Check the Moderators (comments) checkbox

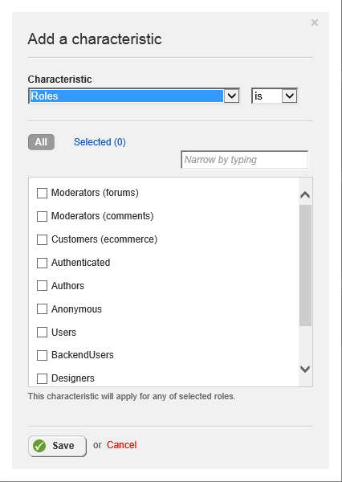pyautogui.click(x=42, y=216)
